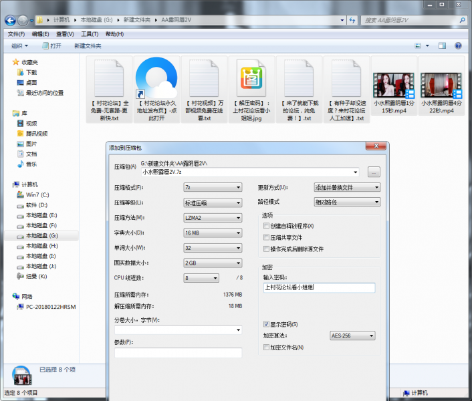Viewport: 472px width, 401px height.
Task: Open the 查看(V) menu
Action: 65,34
